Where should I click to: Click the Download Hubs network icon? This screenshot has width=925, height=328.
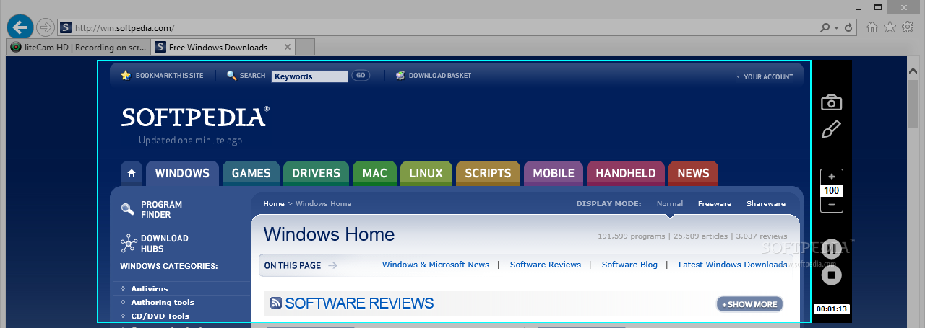tap(129, 244)
